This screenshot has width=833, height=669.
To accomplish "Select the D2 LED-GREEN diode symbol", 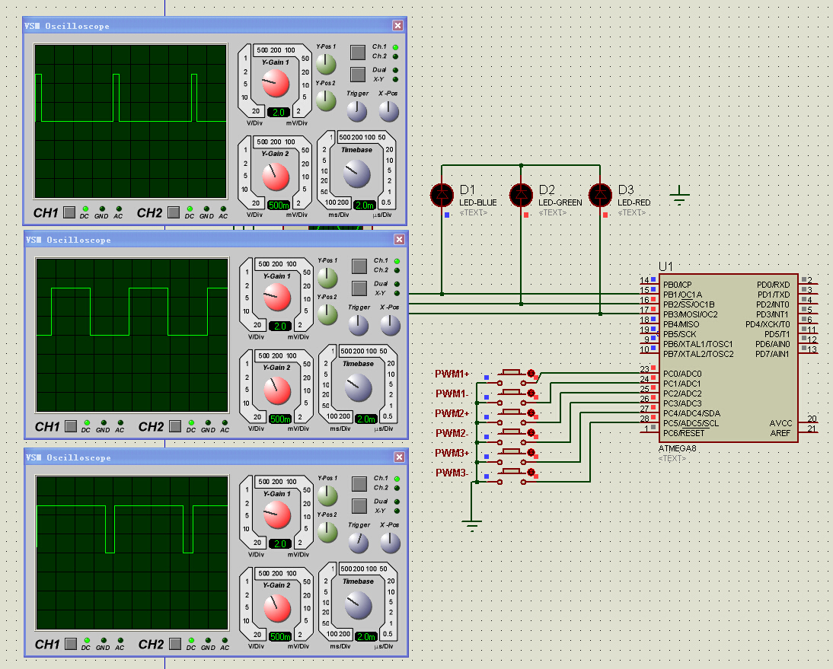I will (x=521, y=195).
